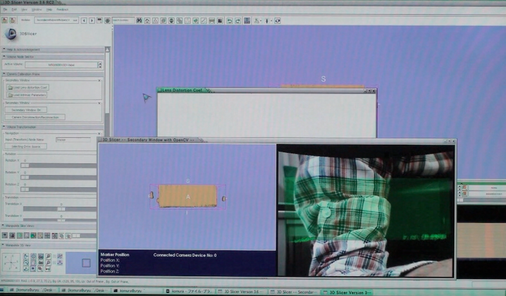Image resolution: width=506 pixels, height=296 pixels.
Task: Click the search modules field in the toolbar
Action: point(123,20)
